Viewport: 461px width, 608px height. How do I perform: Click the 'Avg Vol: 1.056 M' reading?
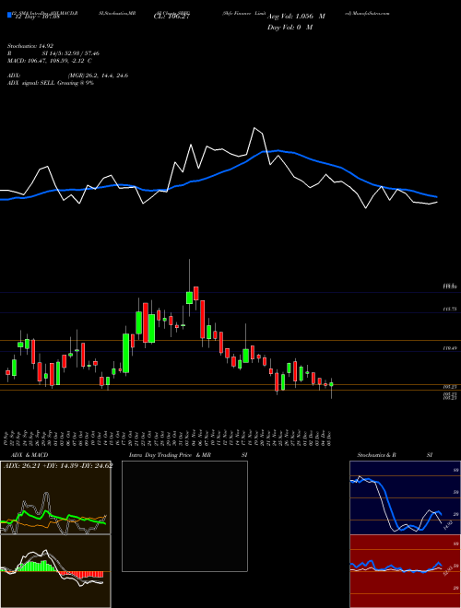coord(296,17)
